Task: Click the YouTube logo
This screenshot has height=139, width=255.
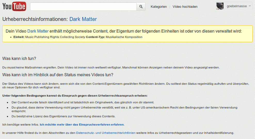Action: (14, 6)
